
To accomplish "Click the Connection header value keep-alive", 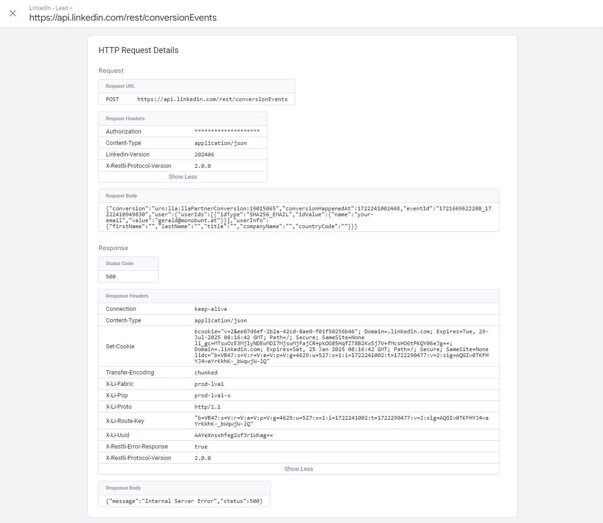I will point(211,309).
